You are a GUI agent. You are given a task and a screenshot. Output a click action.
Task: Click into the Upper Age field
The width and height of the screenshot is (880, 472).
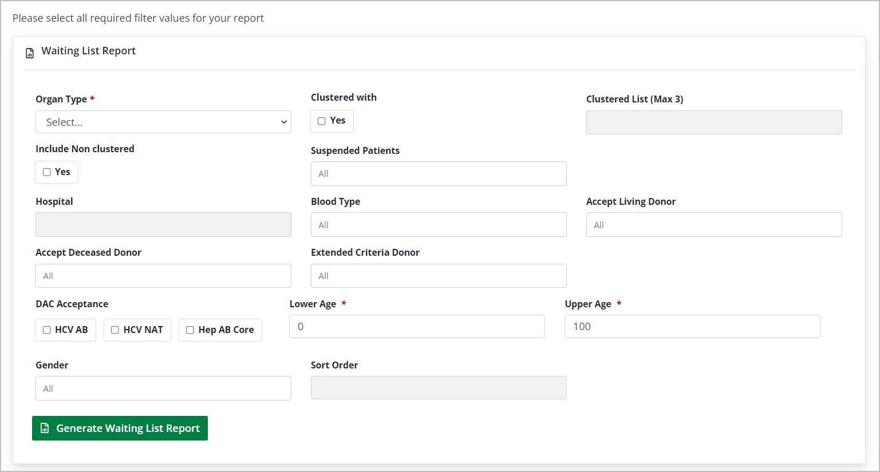coord(692,326)
